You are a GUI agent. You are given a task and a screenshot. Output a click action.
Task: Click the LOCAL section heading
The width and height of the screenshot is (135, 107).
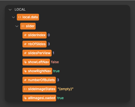tap(20, 10)
